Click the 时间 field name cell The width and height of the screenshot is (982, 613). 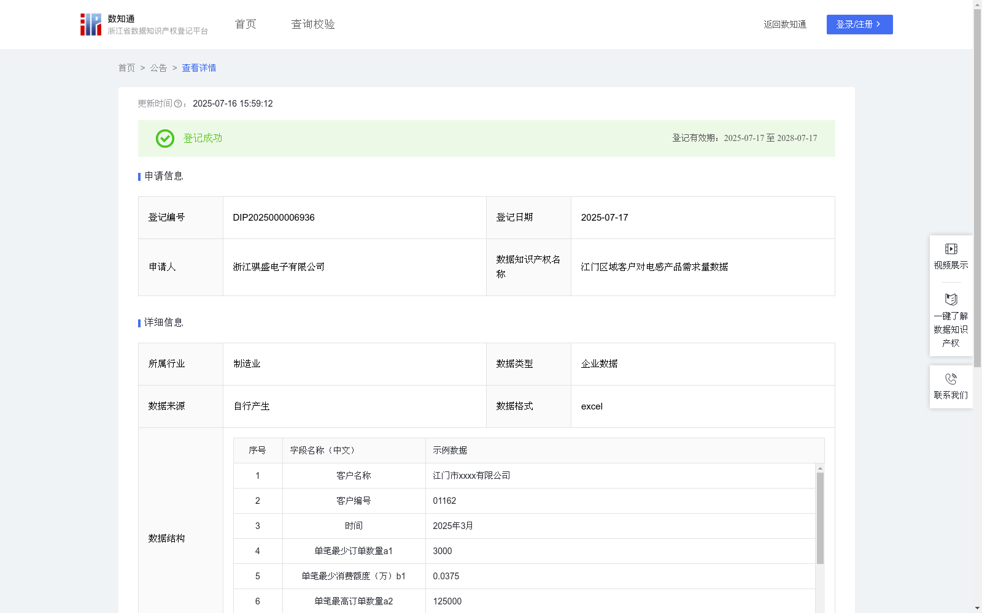point(354,526)
